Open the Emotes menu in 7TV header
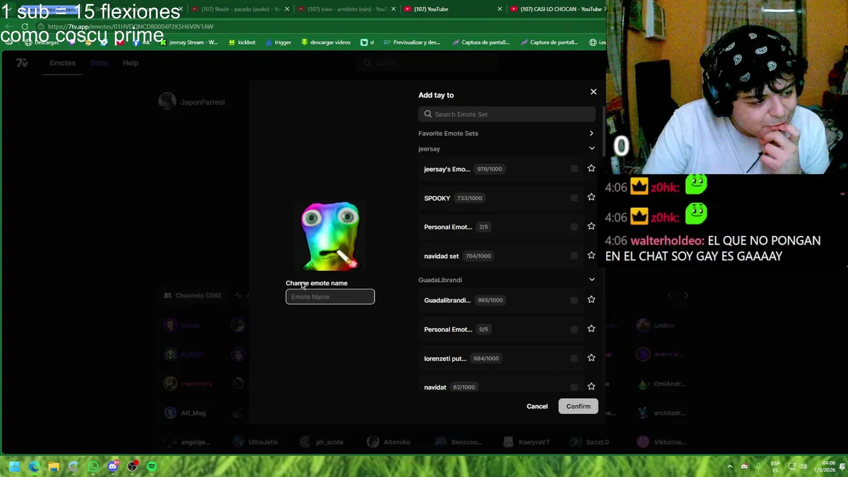848x477 pixels. tap(62, 63)
